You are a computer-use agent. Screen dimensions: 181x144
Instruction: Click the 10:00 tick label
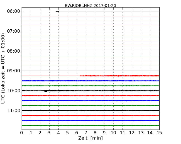(x=14, y=91)
